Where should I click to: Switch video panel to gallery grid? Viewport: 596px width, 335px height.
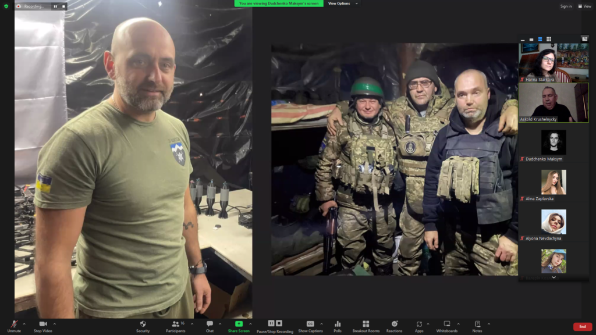549,39
